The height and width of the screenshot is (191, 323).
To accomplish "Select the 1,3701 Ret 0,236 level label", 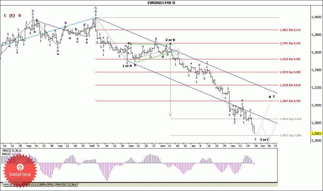I will [290, 43].
